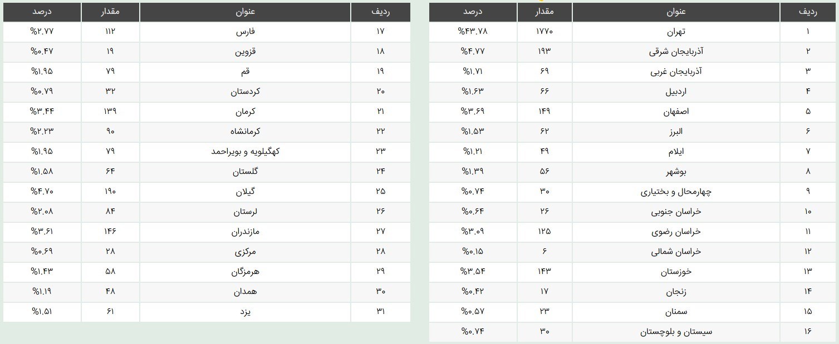The image size is (839, 344).
Task: Select the آذربایجان شرقی row title
Action: click(676, 51)
